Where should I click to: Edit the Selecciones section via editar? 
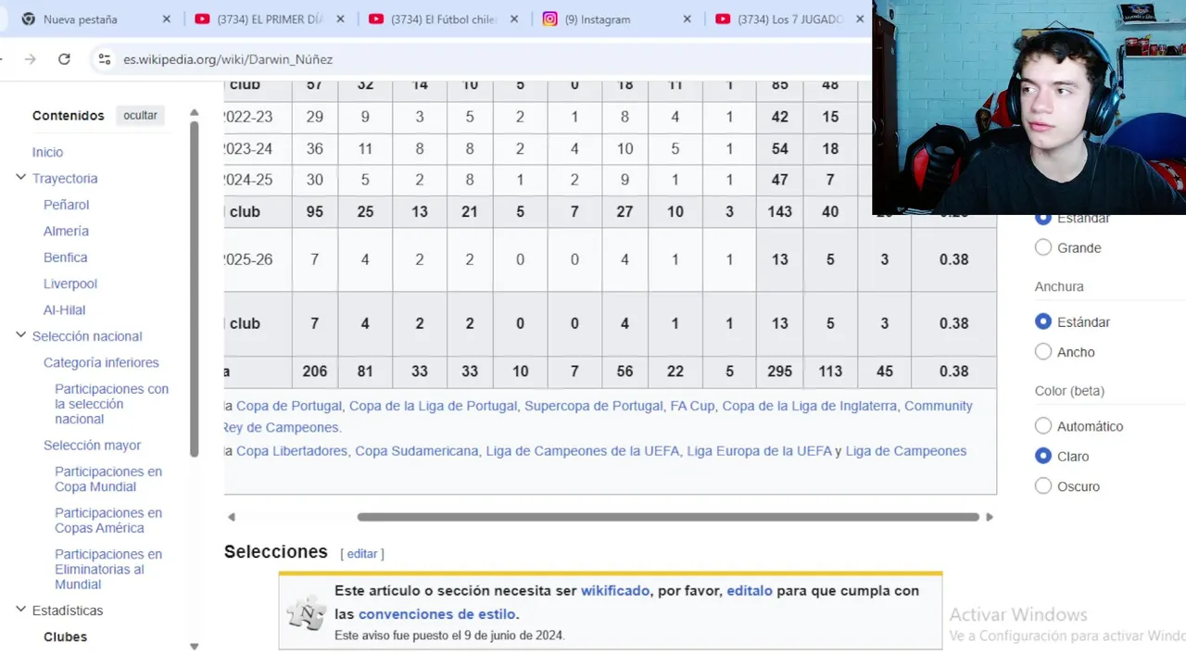click(x=362, y=554)
